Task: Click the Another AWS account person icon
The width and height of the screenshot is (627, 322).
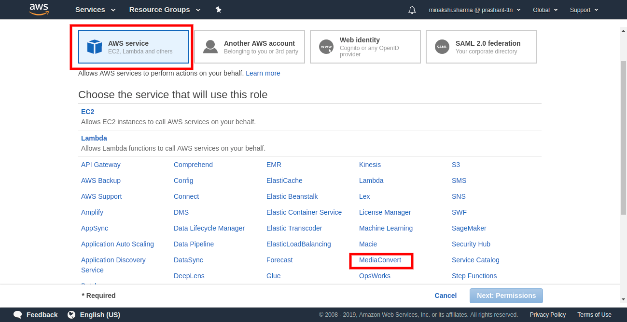Action: [x=210, y=47]
